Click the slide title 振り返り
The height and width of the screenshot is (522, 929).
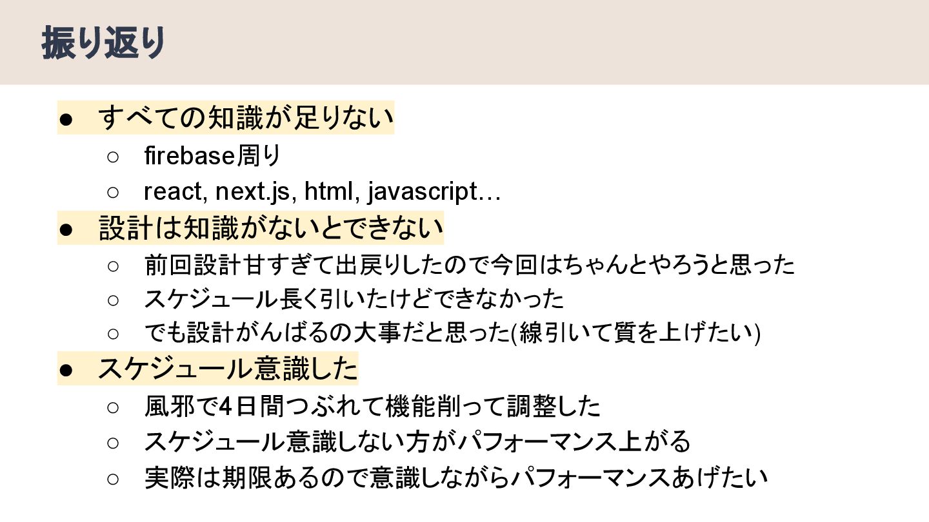(104, 44)
